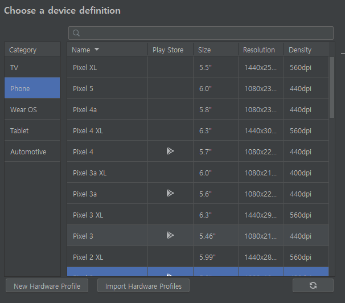Select the Pixel 4 XL device row
This screenshot has height=303, width=345.
pyautogui.click(x=198, y=130)
